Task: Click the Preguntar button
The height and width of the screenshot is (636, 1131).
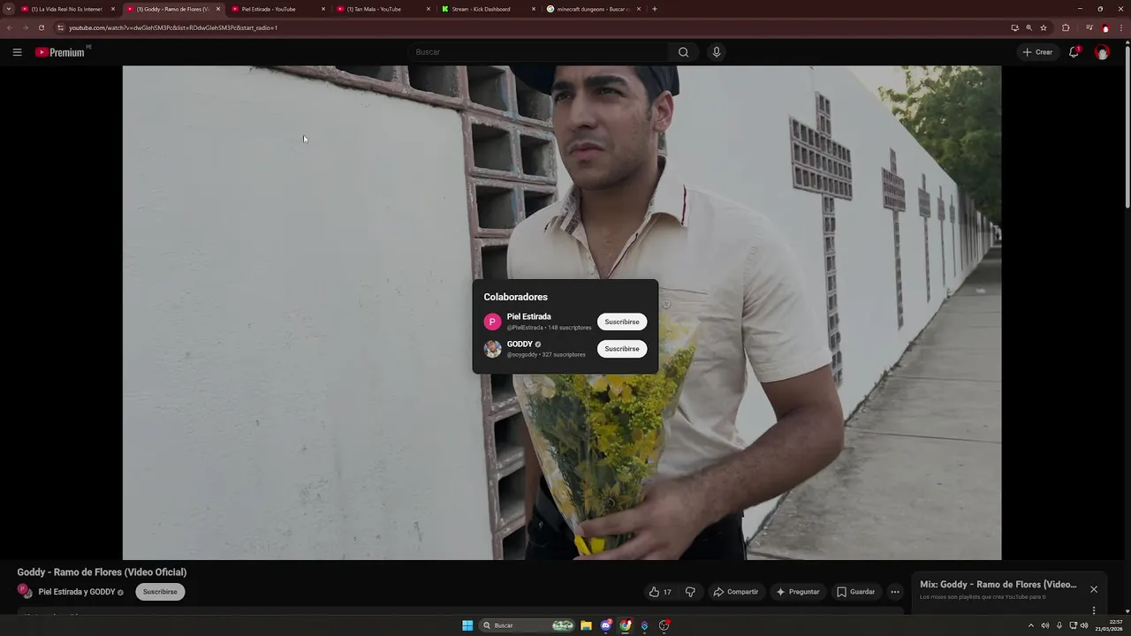Action: click(797, 592)
